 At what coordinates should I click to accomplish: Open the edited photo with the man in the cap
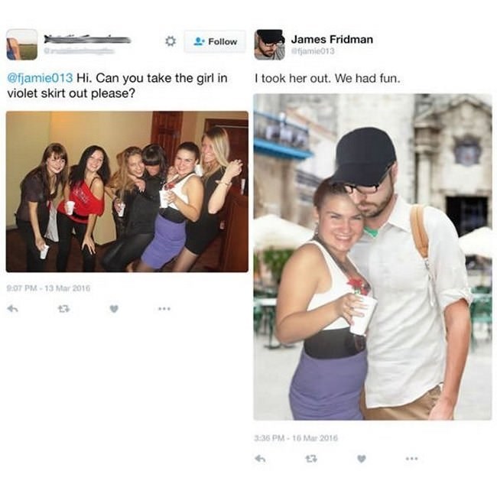(372, 257)
